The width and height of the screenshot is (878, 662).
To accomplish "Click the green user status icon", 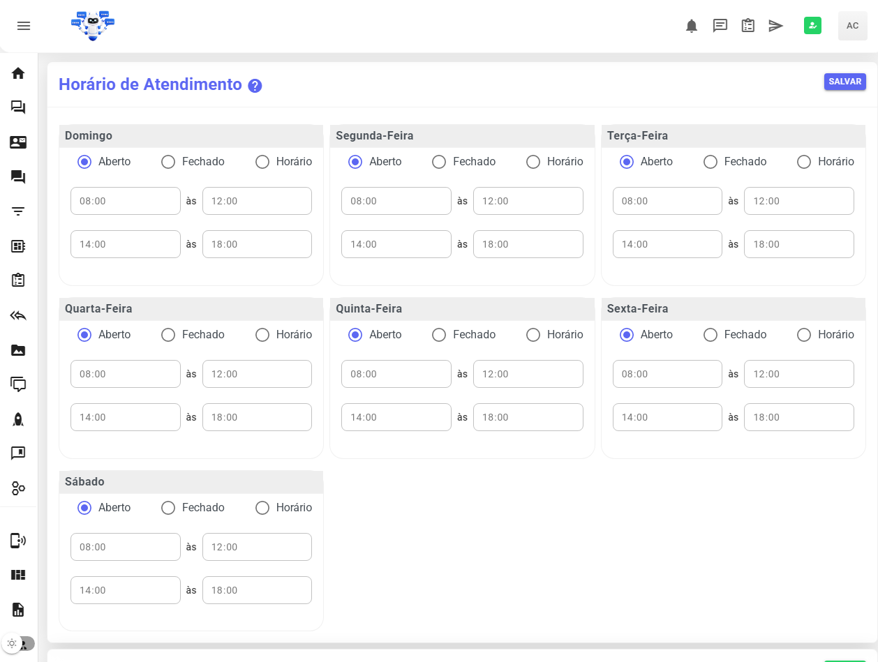I will coord(812,26).
